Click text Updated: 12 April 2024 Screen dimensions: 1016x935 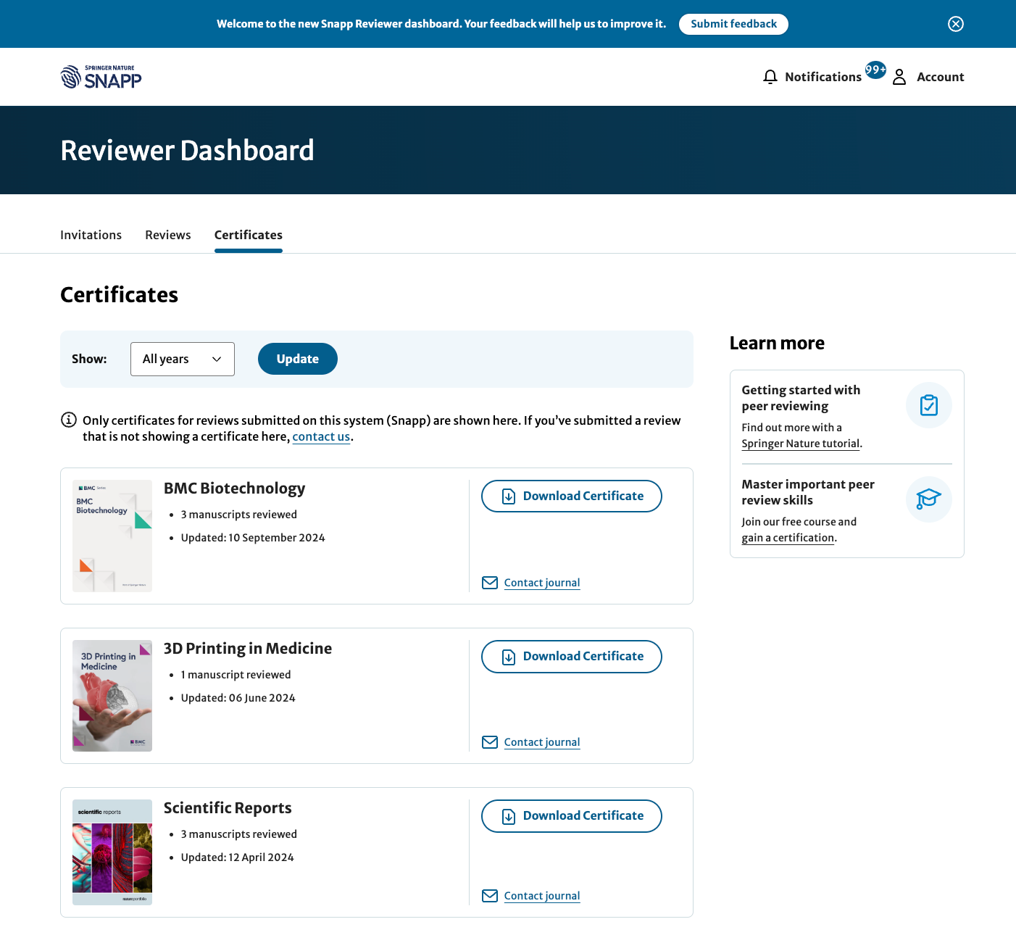click(238, 857)
